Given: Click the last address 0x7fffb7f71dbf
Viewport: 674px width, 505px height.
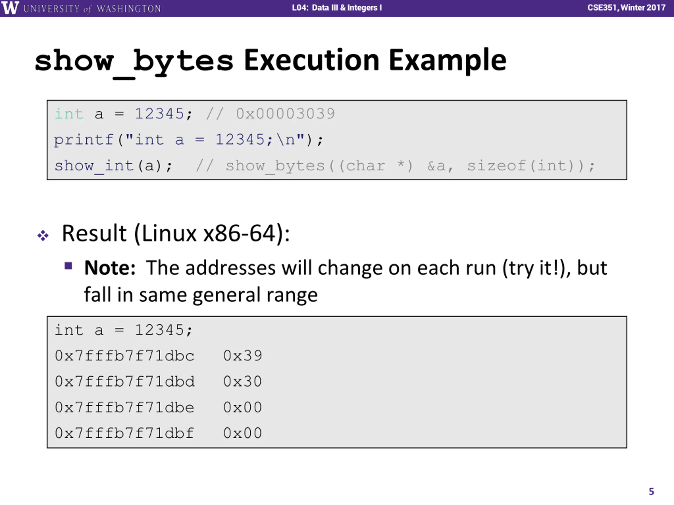Looking at the screenshot, I should point(124,433).
